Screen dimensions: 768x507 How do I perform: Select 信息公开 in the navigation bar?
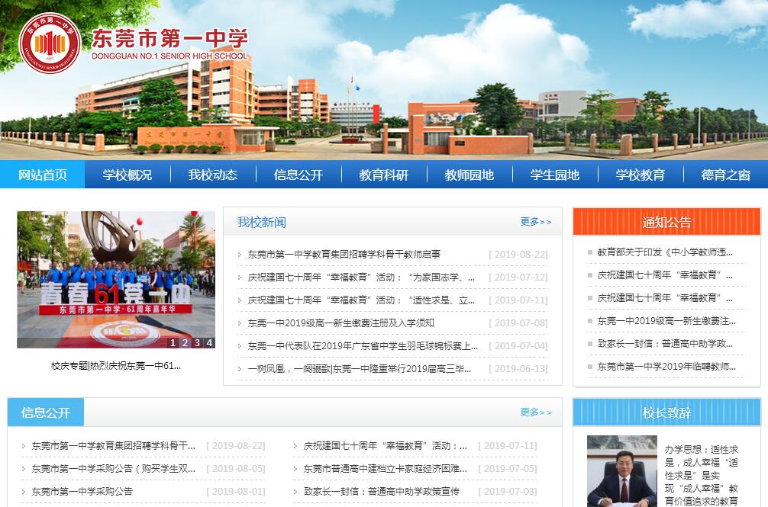[x=298, y=175]
